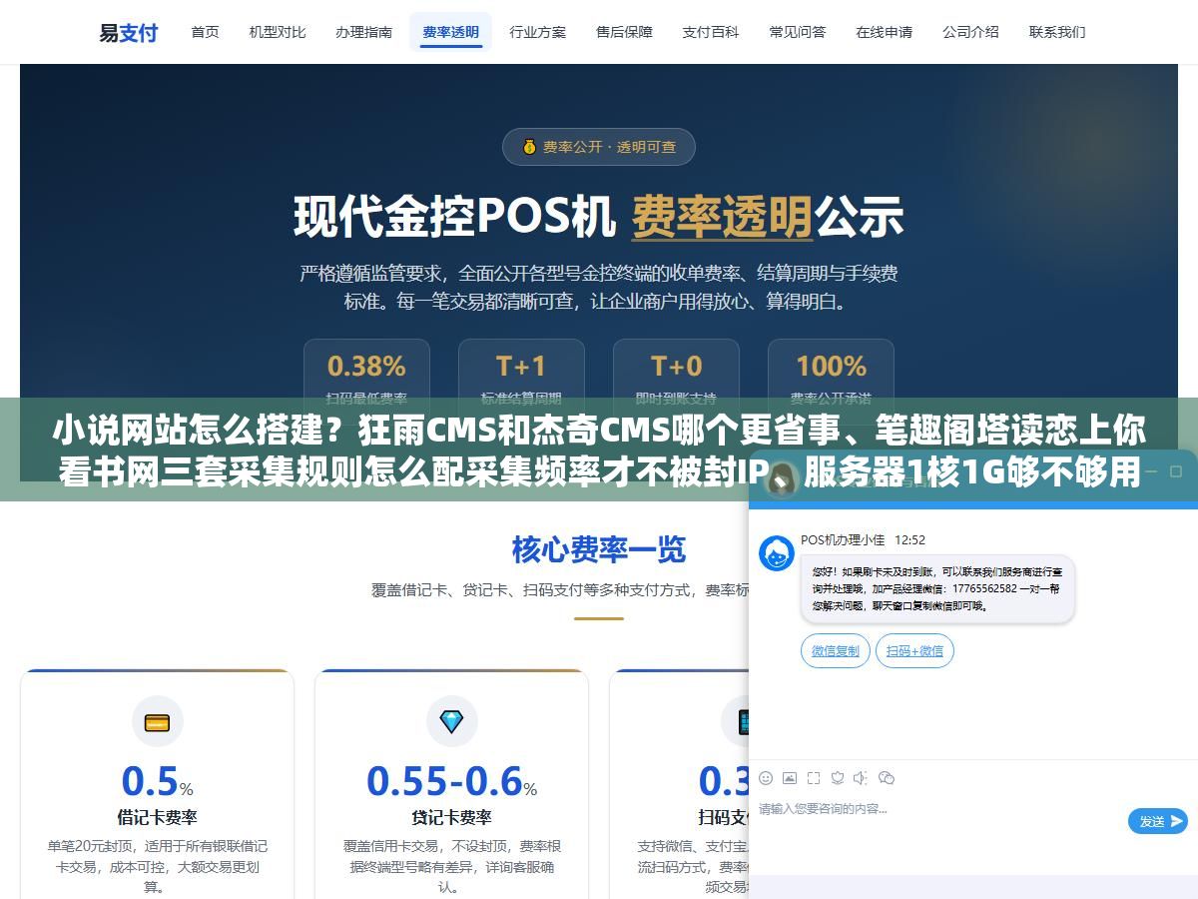Go to the 办理指南 page
Viewport: 1198px width, 899px height.
363,32
